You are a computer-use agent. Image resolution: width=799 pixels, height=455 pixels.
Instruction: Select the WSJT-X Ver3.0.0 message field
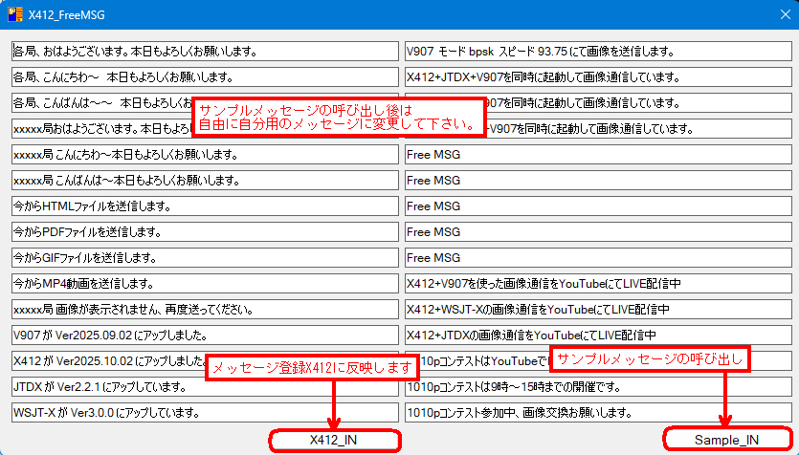pos(205,412)
